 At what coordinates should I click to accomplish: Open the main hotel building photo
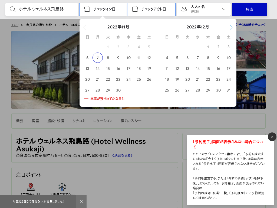pyautogui.click(x=45, y=70)
